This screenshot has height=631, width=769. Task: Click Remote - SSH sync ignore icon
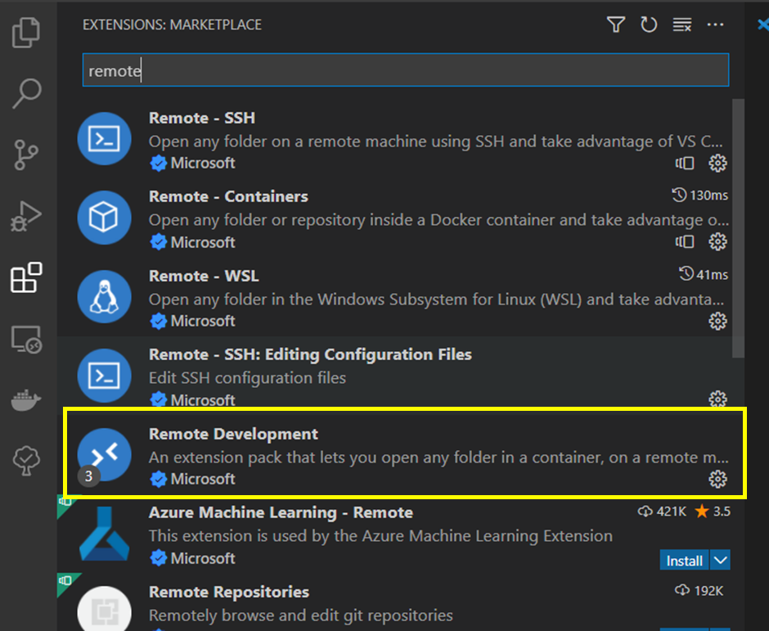685,163
